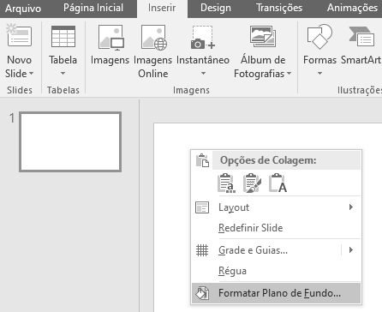Click the Formatar Plano de Fundo icon

202,293
